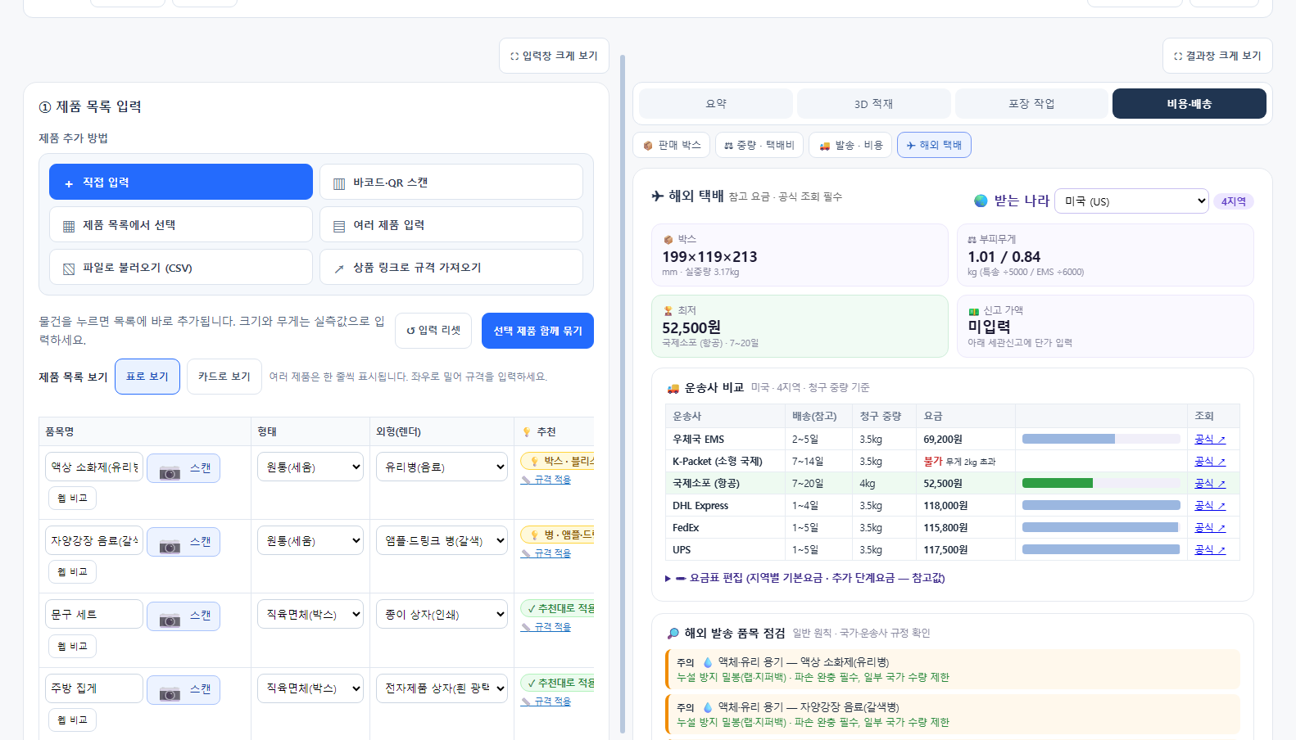
Task: Choose 파일로 불러오기 (CSV) option
Action: click(181, 267)
